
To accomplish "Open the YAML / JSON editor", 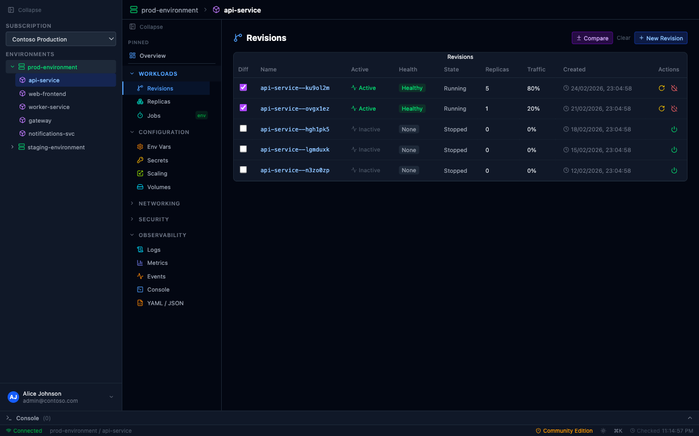I will (x=164, y=303).
